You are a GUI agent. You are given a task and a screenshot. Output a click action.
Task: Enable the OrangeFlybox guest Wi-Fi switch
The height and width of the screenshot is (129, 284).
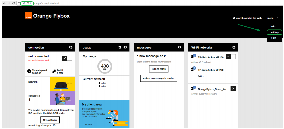(x=231, y=88)
